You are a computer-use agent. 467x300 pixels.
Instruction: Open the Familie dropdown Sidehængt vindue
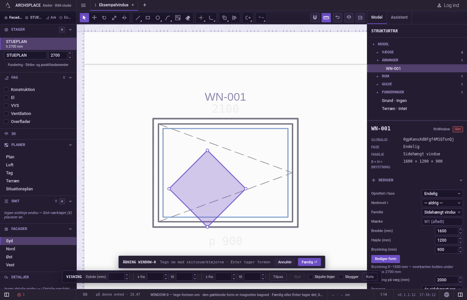[x=442, y=212]
